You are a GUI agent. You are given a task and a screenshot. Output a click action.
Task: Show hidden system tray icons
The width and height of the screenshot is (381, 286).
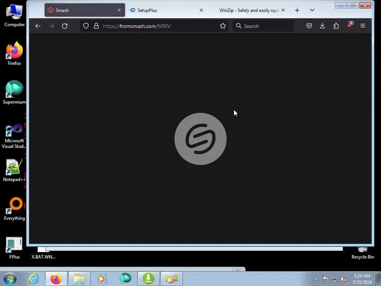point(316,279)
